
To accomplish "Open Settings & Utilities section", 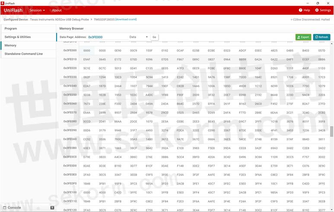I will [x=18, y=37].
